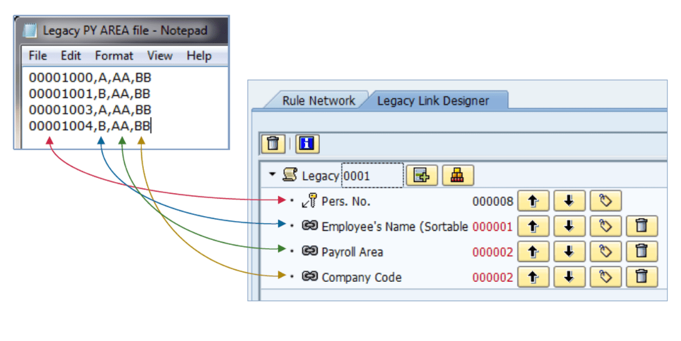Screen dimensions: 681x341
Task: Collapse the Legacy tree node
Action: click(272, 174)
